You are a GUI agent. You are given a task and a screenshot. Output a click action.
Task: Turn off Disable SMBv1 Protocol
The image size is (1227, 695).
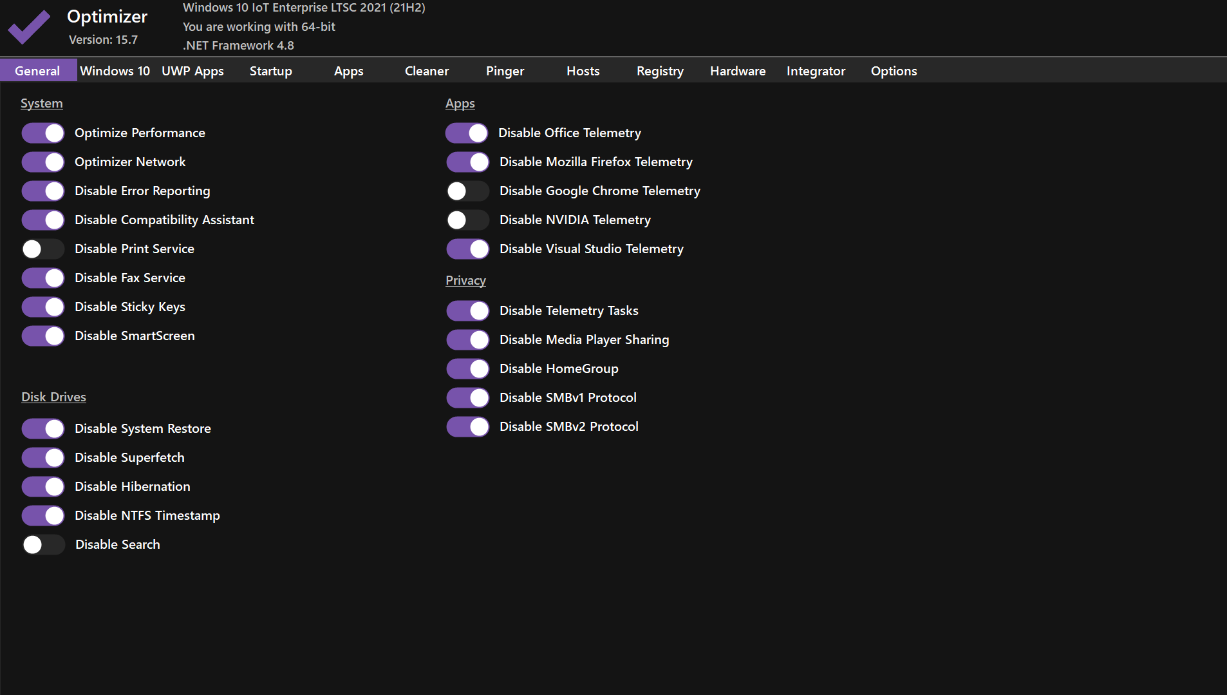pos(467,397)
